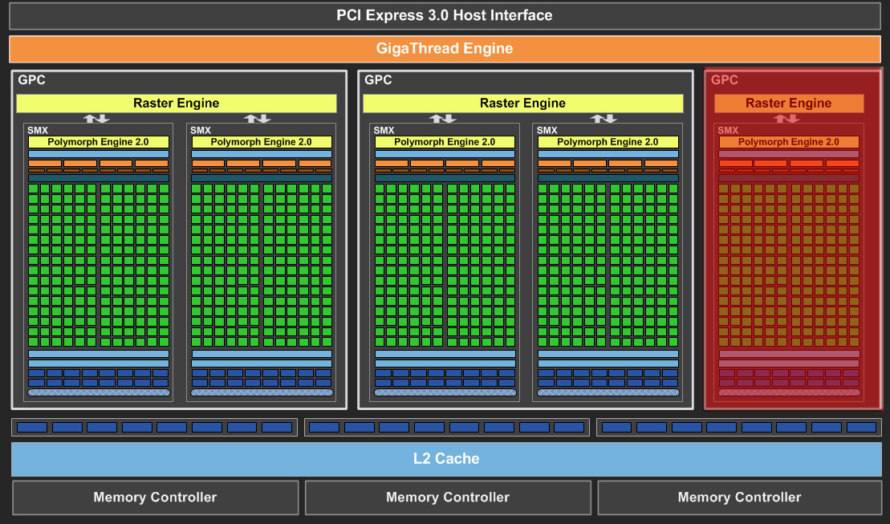Select Polymorph Engine 2.0 in the red SMX
This screenshot has width=890, height=524.
[788, 142]
